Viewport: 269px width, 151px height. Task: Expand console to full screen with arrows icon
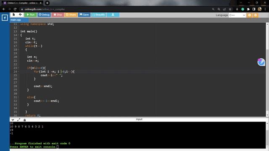[x=18, y=120]
